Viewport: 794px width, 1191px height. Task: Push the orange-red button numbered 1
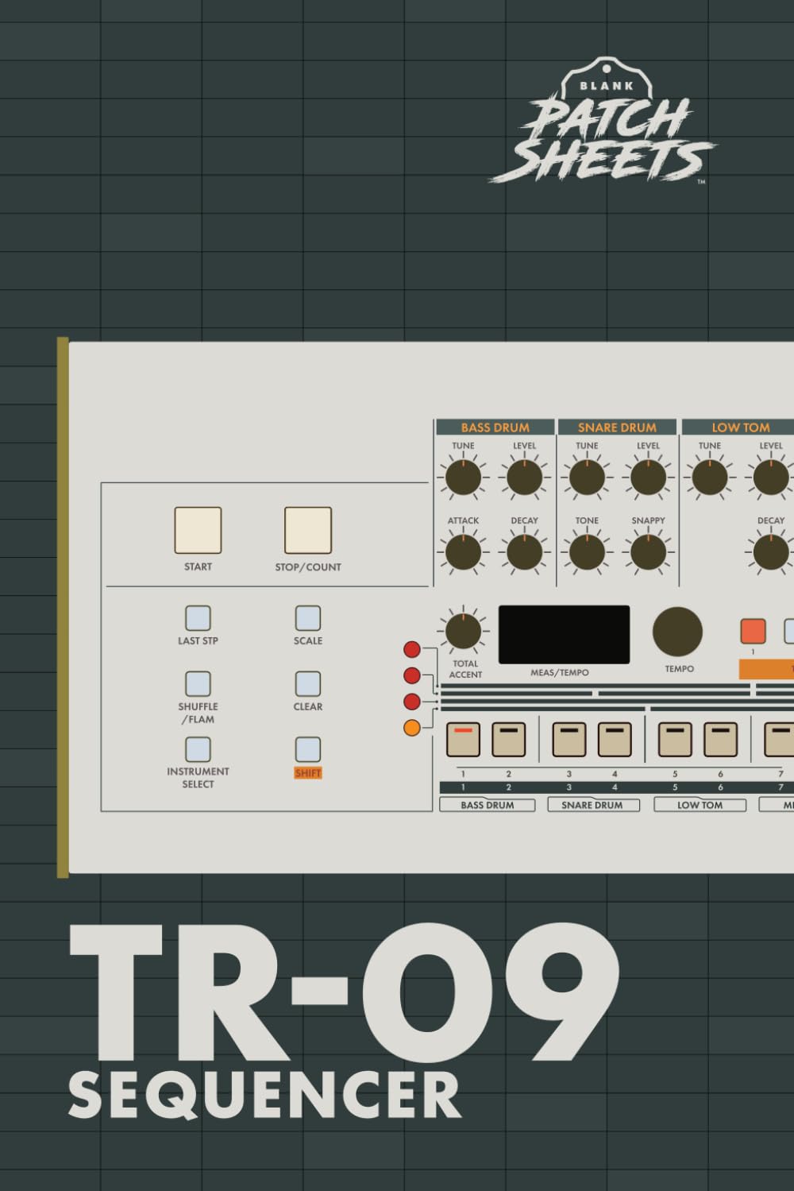tap(753, 632)
